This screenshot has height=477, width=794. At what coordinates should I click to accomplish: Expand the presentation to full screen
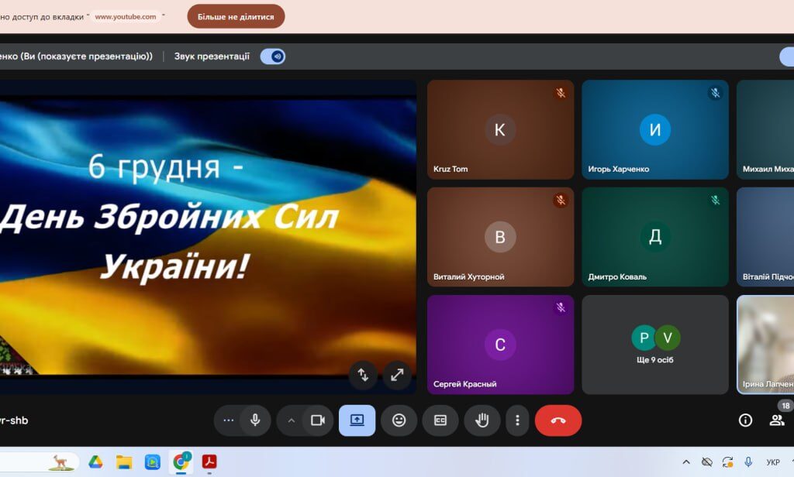[397, 375]
